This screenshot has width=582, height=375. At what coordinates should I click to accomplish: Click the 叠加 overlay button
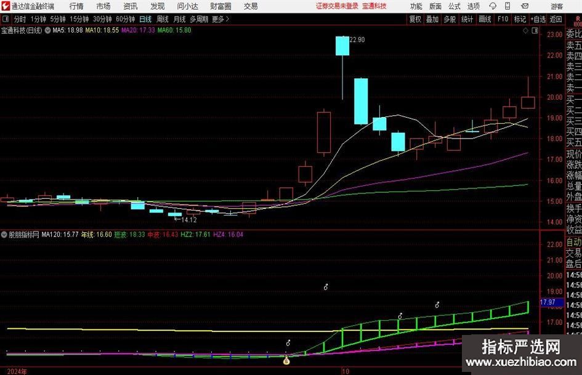(432, 19)
